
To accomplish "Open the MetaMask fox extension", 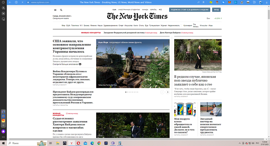I will click(x=229, y=2).
